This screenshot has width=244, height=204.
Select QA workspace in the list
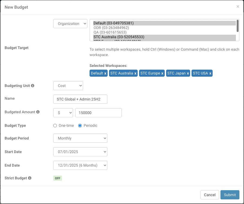click(110, 32)
